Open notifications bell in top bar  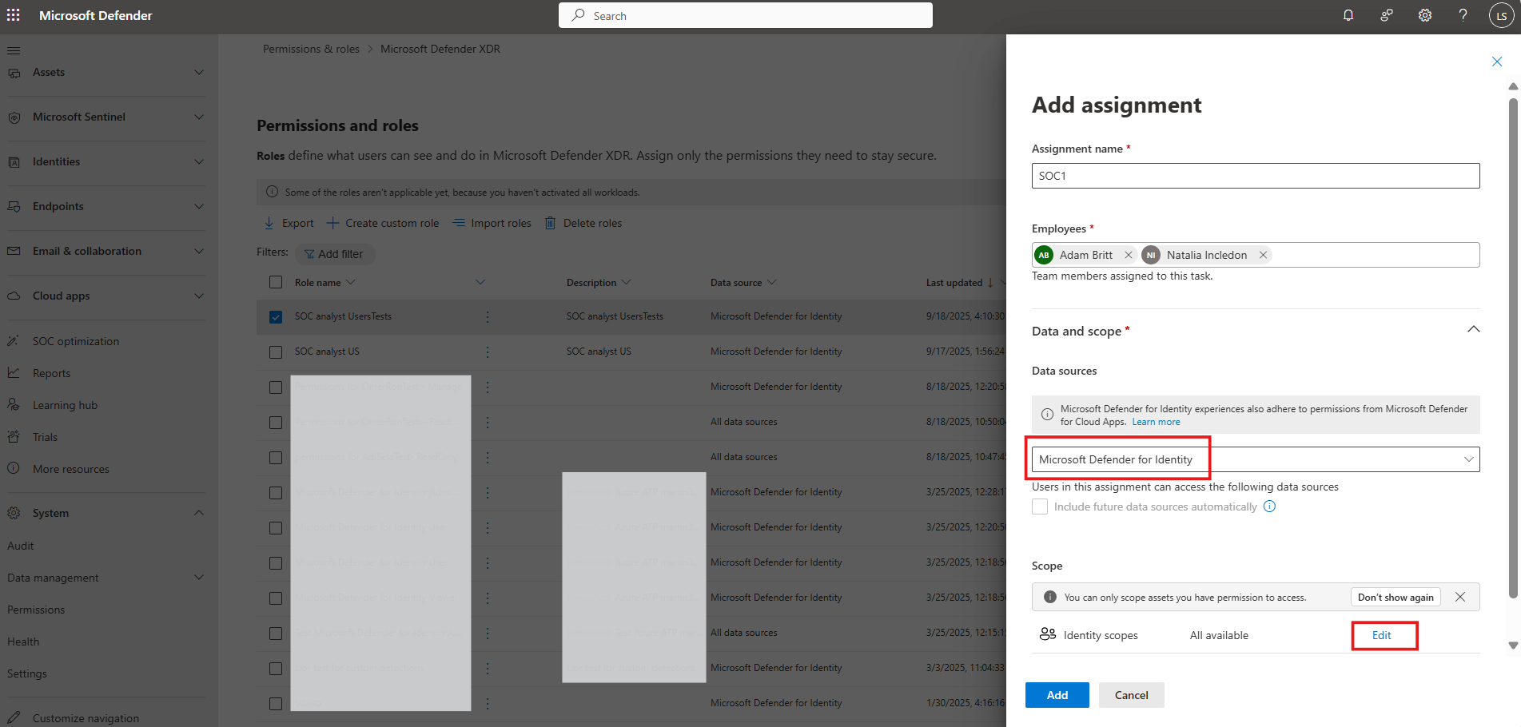[1348, 15]
